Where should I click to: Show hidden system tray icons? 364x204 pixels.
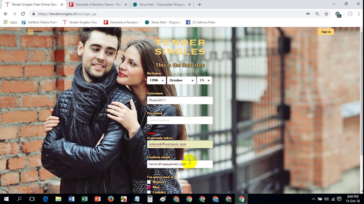click(x=313, y=199)
